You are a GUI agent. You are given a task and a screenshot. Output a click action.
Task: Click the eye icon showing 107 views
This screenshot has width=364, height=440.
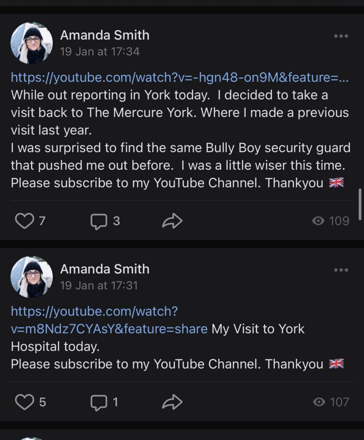pyautogui.click(x=318, y=402)
